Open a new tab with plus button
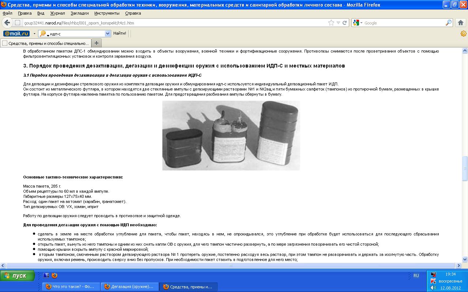 96,43
